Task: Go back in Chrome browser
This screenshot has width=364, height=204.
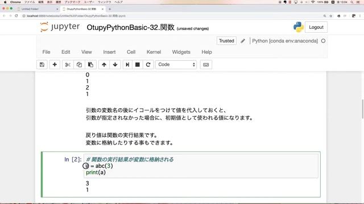Action: click(x=4, y=16)
